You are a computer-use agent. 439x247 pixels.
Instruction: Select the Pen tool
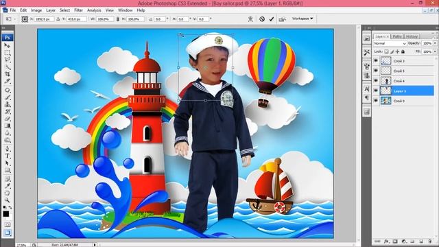pos(8,149)
